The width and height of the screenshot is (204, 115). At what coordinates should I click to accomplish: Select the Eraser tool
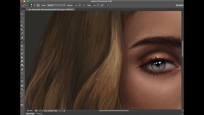[22, 53]
